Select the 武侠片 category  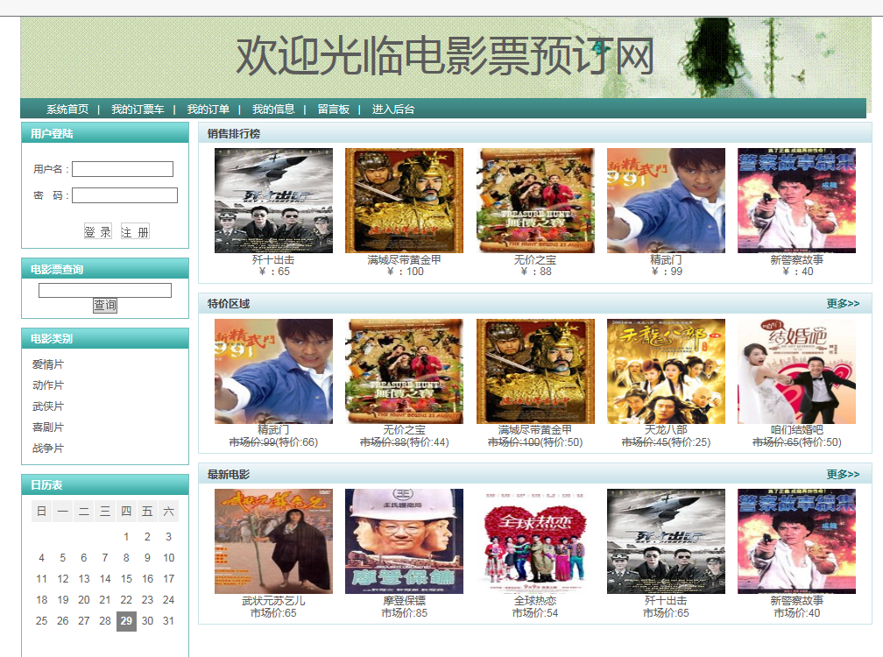pos(48,406)
